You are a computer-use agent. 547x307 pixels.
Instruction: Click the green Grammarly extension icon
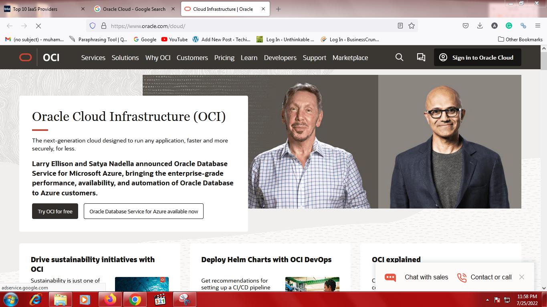tap(509, 26)
